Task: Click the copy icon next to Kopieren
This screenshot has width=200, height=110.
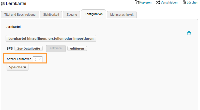Action: point(136,2)
